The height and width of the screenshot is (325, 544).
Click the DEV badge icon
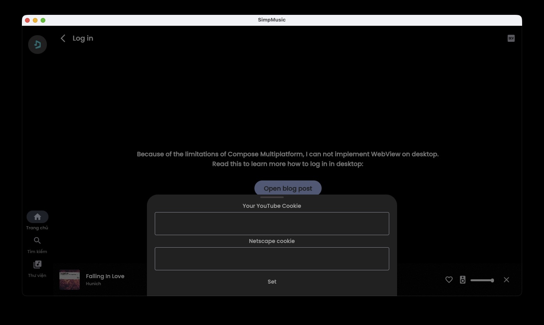(511, 38)
